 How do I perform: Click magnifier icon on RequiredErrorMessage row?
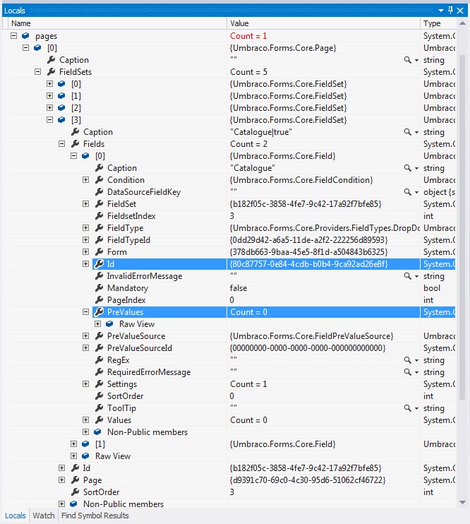(407, 372)
